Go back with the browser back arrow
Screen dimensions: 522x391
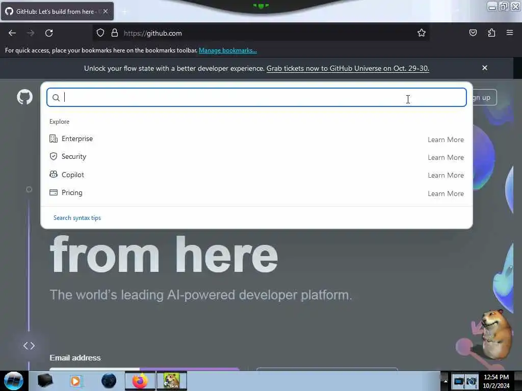click(x=12, y=33)
